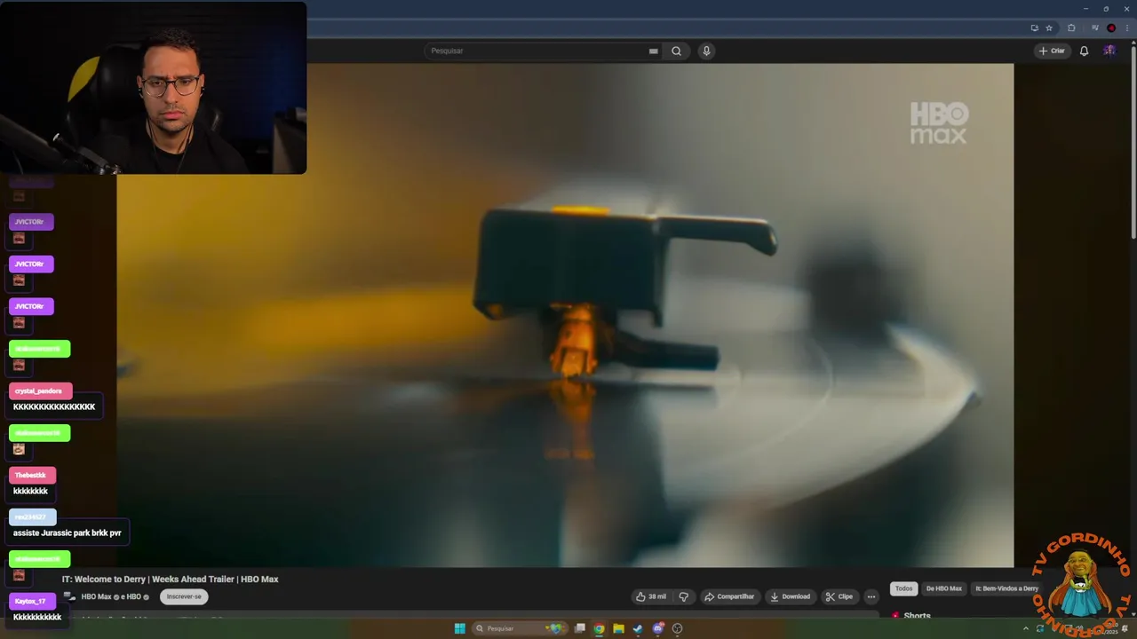Select the De HBO Max filter chip
The height and width of the screenshot is (639, 1137).
click(943, 588)
